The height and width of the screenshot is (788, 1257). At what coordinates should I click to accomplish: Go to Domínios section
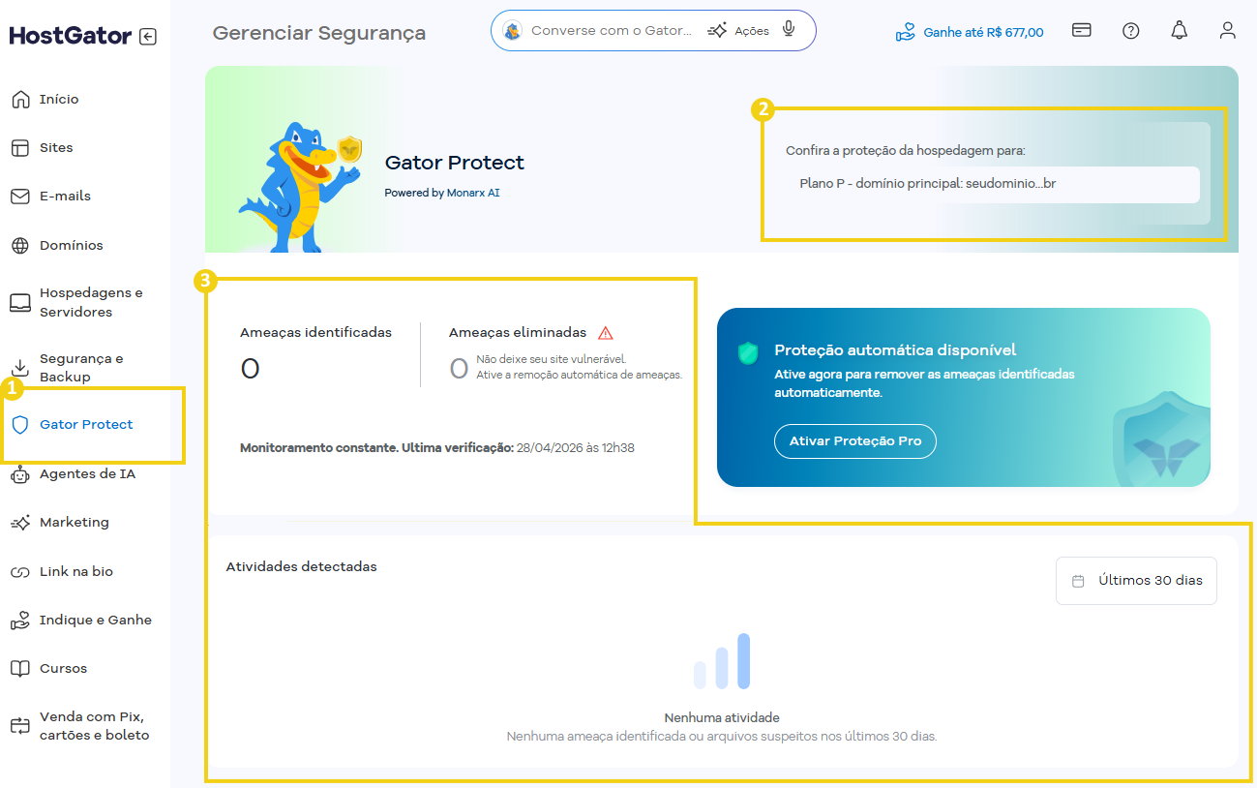71,245
